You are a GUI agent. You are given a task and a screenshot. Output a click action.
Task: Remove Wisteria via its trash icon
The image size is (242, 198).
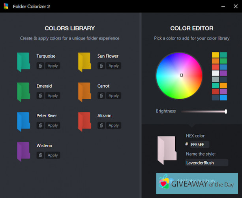pos(40,155)
